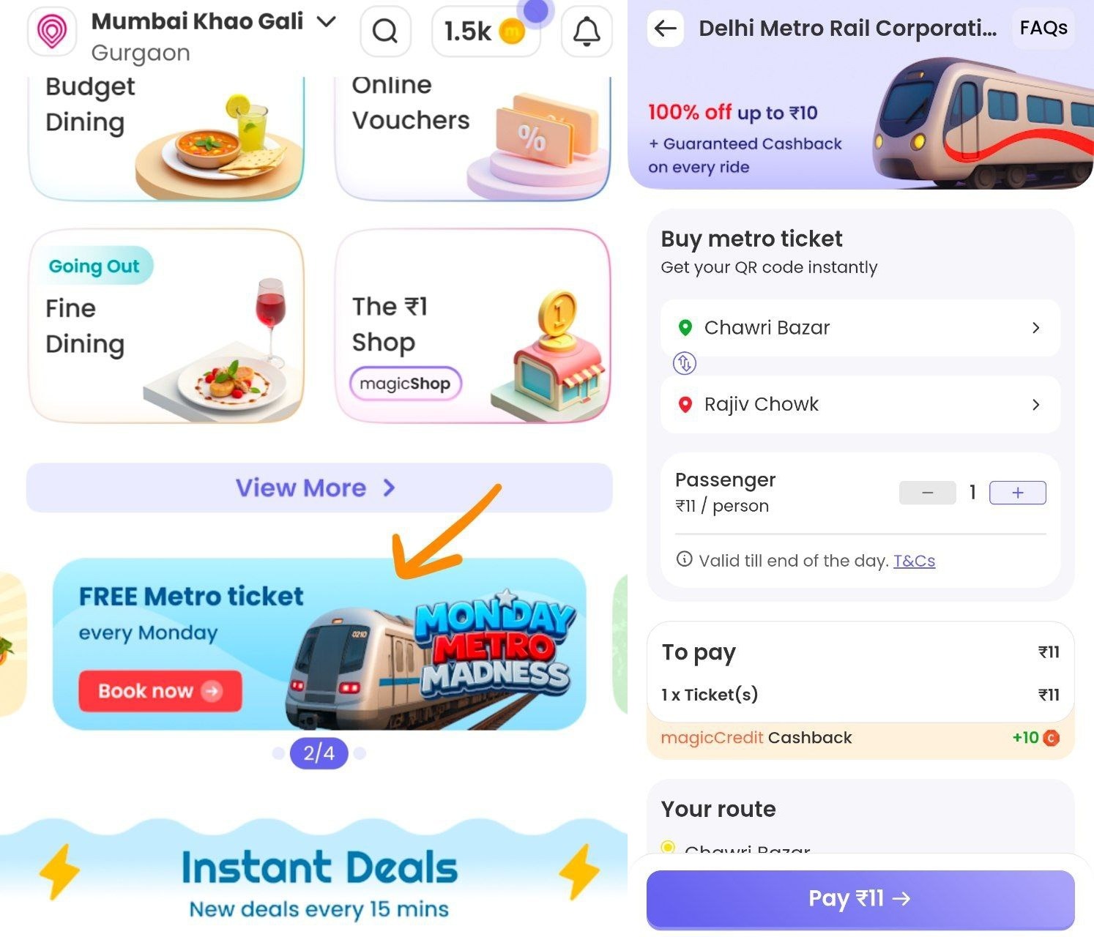The height and width of the screenshot is (937, 1094).
Task: Open the 1.5k coins balance
Action: (485, 31)
